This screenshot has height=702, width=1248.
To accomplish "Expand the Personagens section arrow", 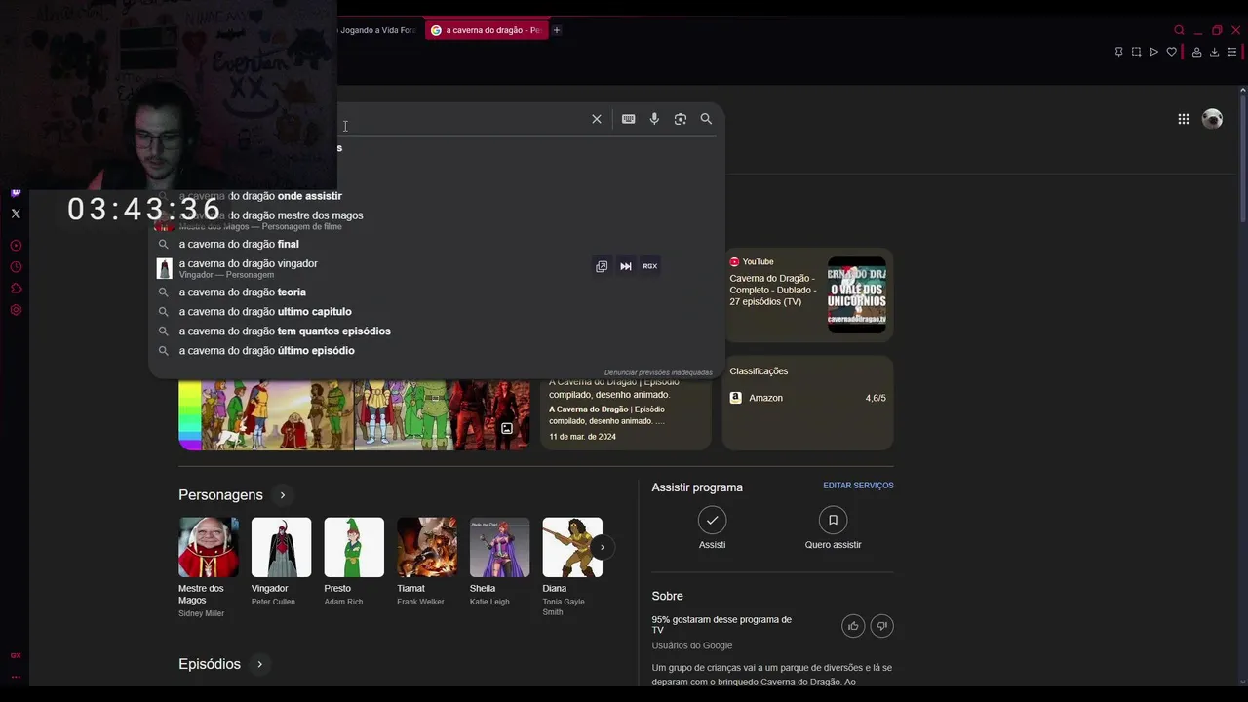I will pos(283,495).
